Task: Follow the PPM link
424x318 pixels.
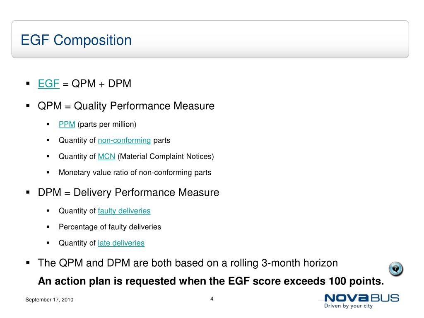Action: (x=67, y=124)
